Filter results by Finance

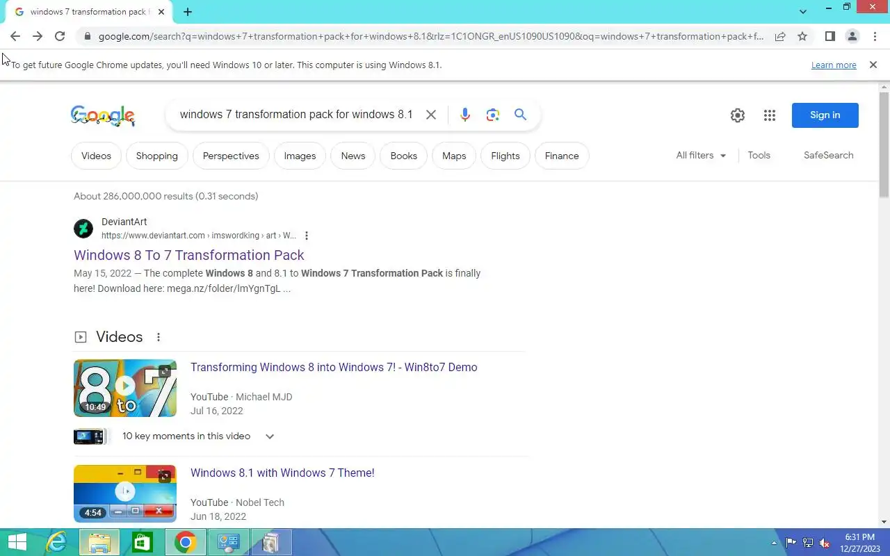pos(562,156)
